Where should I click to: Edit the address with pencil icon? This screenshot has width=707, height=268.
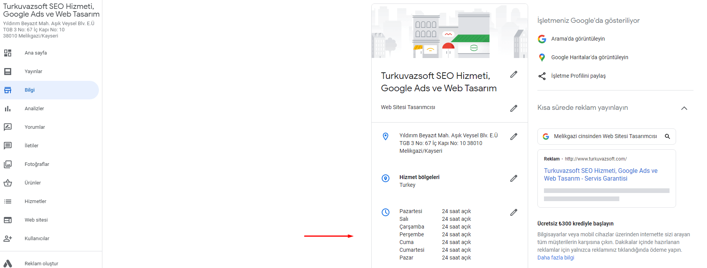[x=514, y=137]
